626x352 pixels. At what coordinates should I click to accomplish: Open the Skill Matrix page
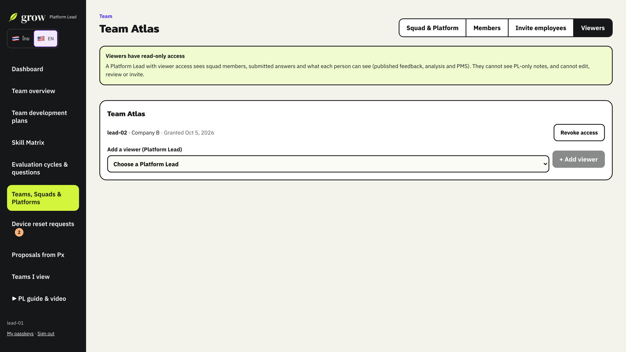coord(43,143)
